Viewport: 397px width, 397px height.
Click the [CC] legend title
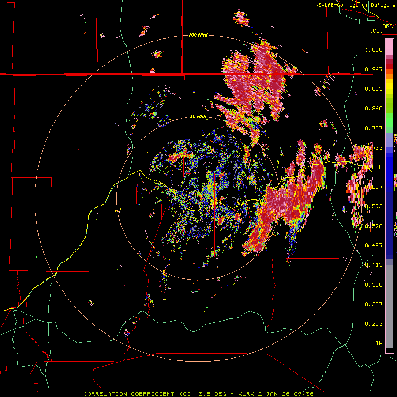coord(377,30)
